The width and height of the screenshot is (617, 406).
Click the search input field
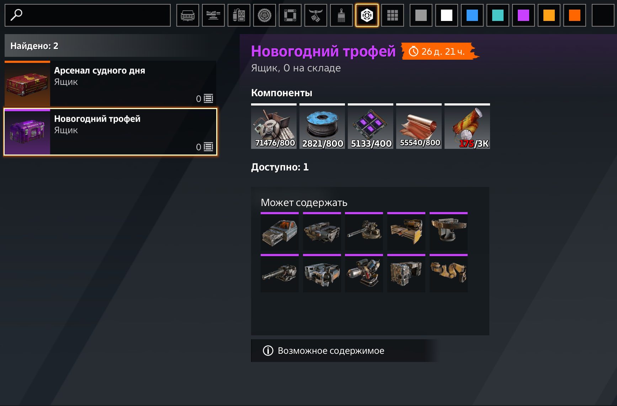tap(87, 15)
